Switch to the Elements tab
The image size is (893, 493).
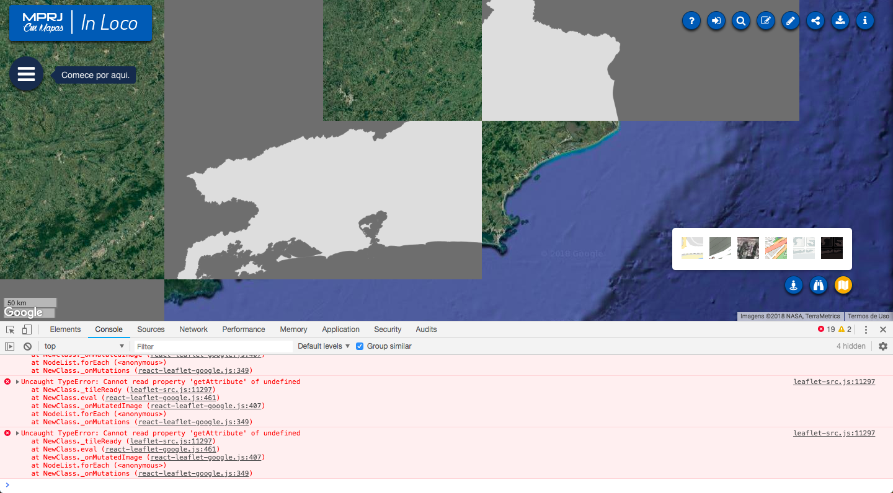65,329
